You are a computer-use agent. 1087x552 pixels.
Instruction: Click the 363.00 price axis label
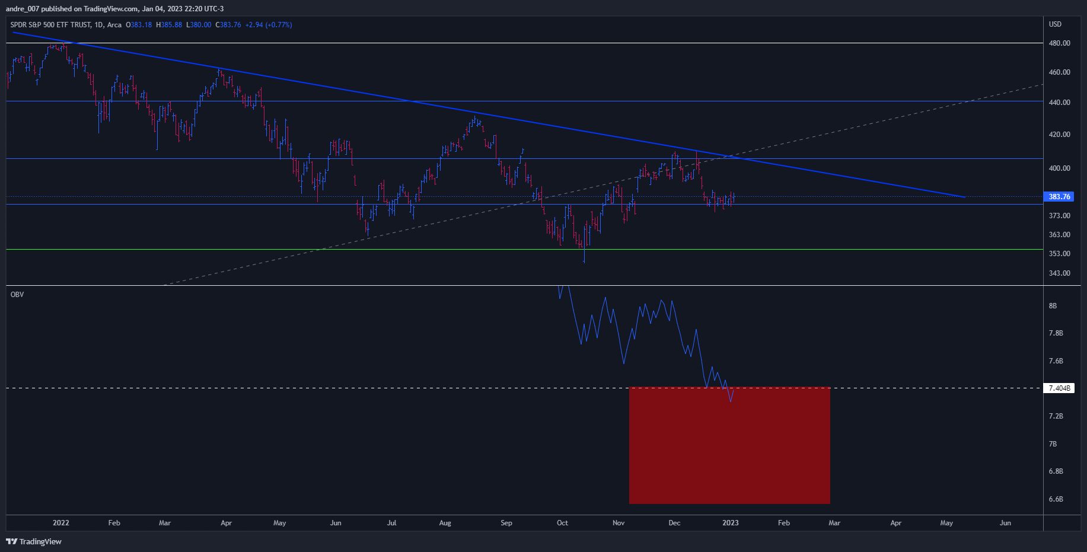[x=1059, y=235]
